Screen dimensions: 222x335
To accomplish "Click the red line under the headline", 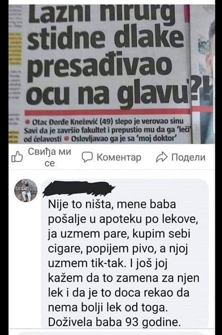I will pyautogui.click(x=107, y=112).
